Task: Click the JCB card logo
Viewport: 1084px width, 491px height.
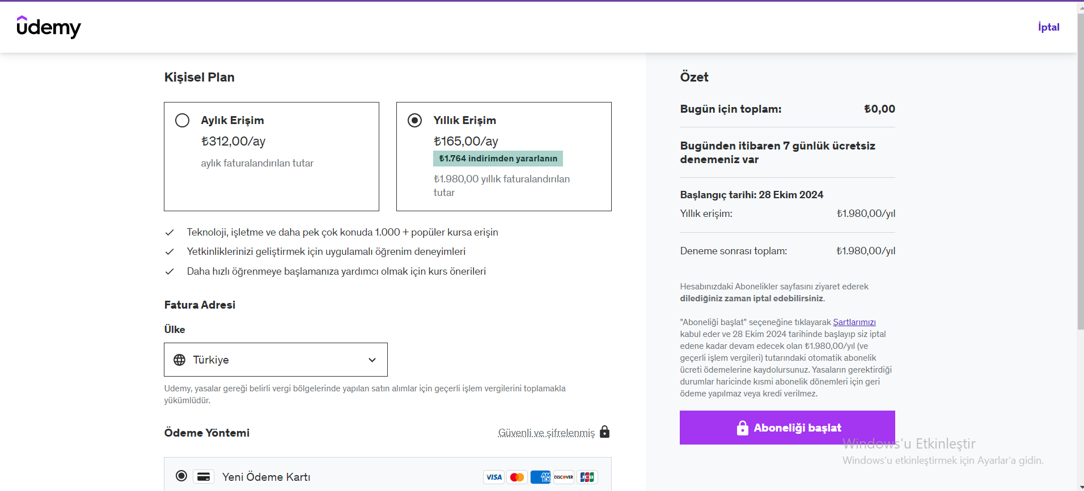Action: pos(587,477)
